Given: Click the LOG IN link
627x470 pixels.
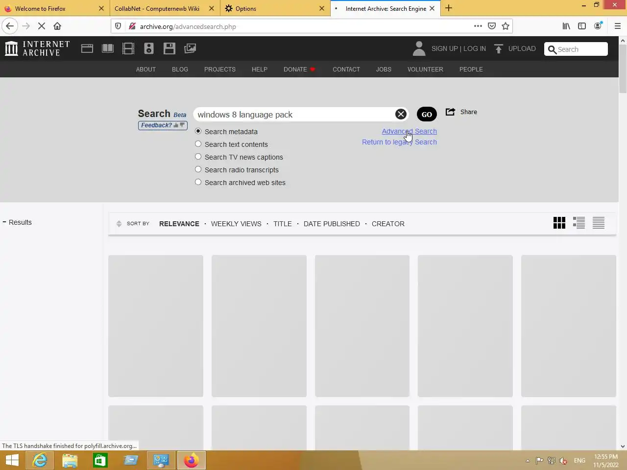Looking at the screenshot, I should (x=475, y=48).
